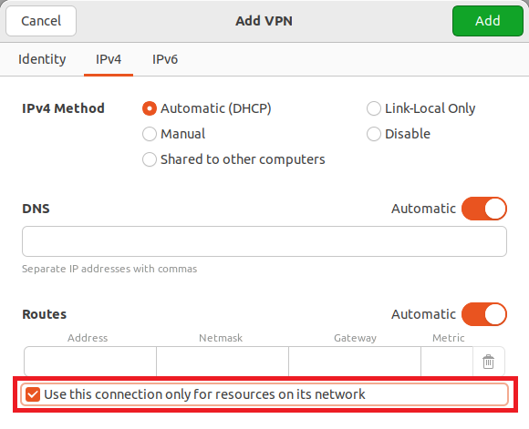Click the route Netmask field
The width and height of the screenshot is (529, 429).
coord(223,362)
